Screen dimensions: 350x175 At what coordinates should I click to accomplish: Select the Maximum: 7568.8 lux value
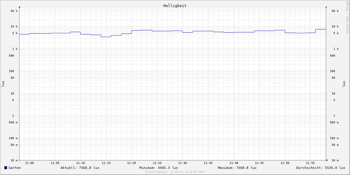(237, 168)
